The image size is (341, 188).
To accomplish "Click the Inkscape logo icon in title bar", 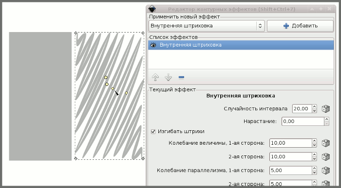I will (x=152, y=9).
